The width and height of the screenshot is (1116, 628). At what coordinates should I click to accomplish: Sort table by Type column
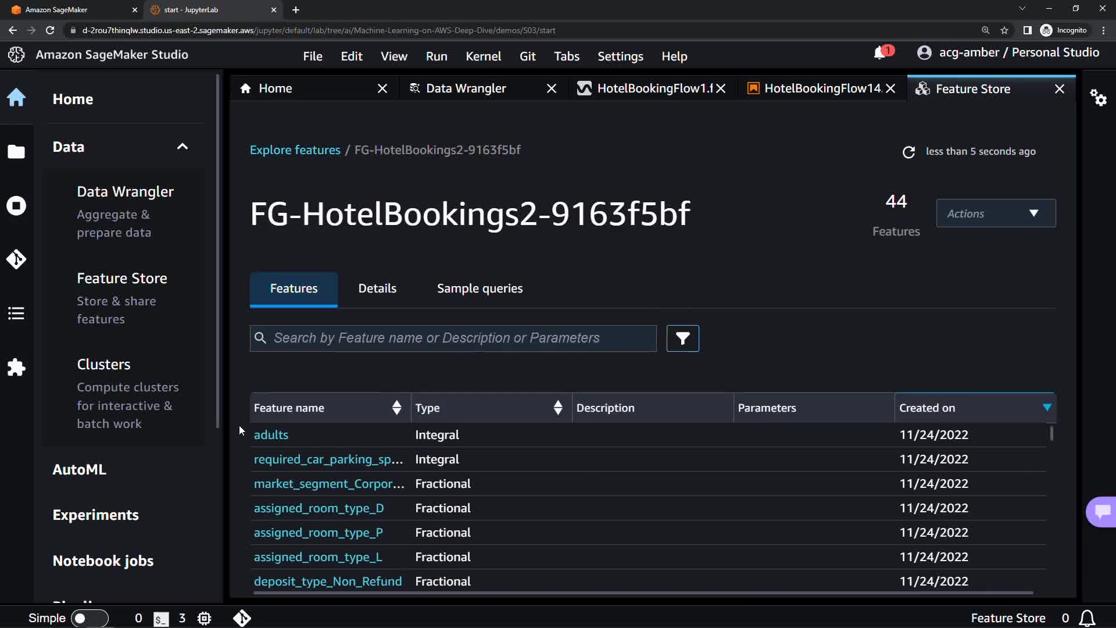(x=557, y=408)
